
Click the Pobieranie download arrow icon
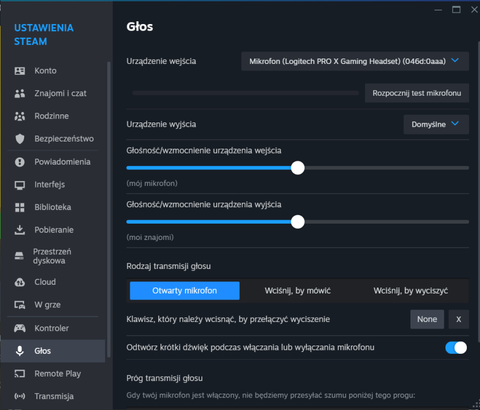pos(20,230)
